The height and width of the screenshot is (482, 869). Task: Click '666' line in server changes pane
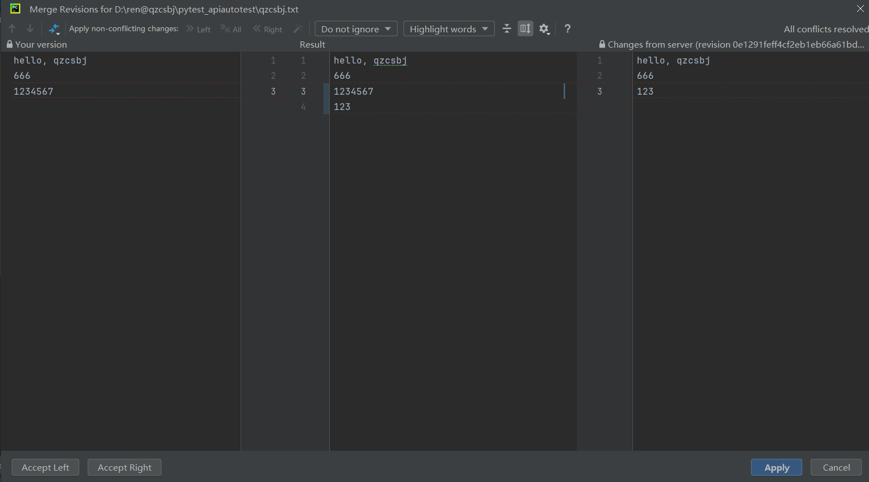tap(645, 75)
